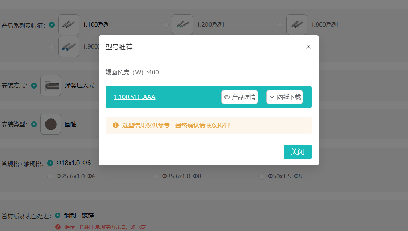Select the Φ25.6x1.0-Φ6 radio button
408x231 pixels.
[50, 177]
